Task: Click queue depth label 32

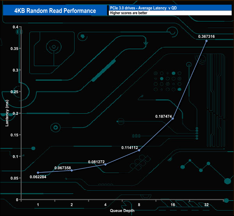Action: [x=206, y=204]
